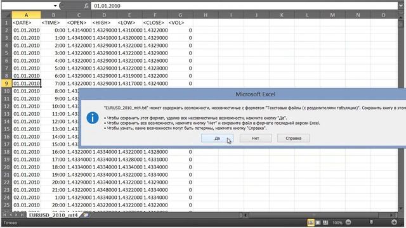Screen dimensions: 406x228
Task: Click the formula bar showing 01.01.2010
Action: click(244, 6)
